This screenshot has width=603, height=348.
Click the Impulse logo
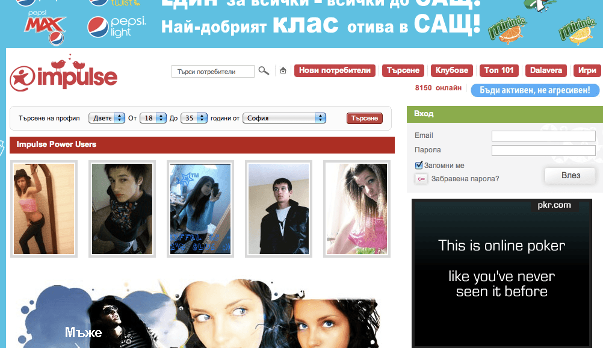(x=64, y=75)
